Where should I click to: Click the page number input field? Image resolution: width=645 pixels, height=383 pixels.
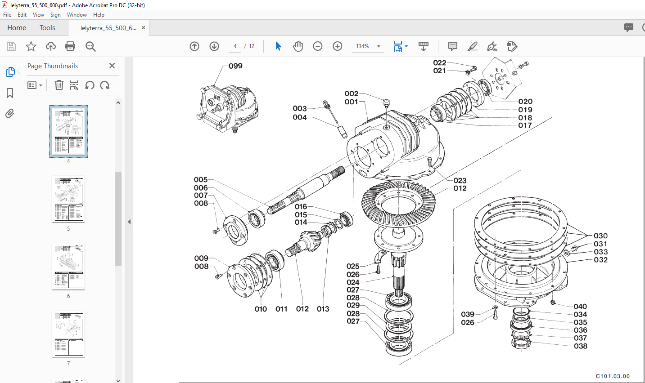pyautogui.click(x=235, y=46)
